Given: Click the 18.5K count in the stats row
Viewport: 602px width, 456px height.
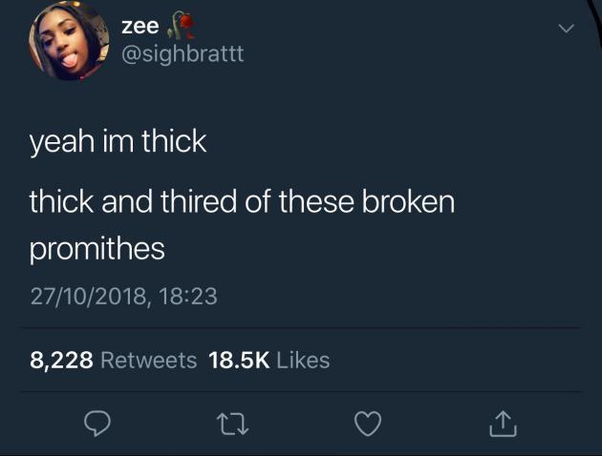Looking at the screenshot, I should [239, 361].
